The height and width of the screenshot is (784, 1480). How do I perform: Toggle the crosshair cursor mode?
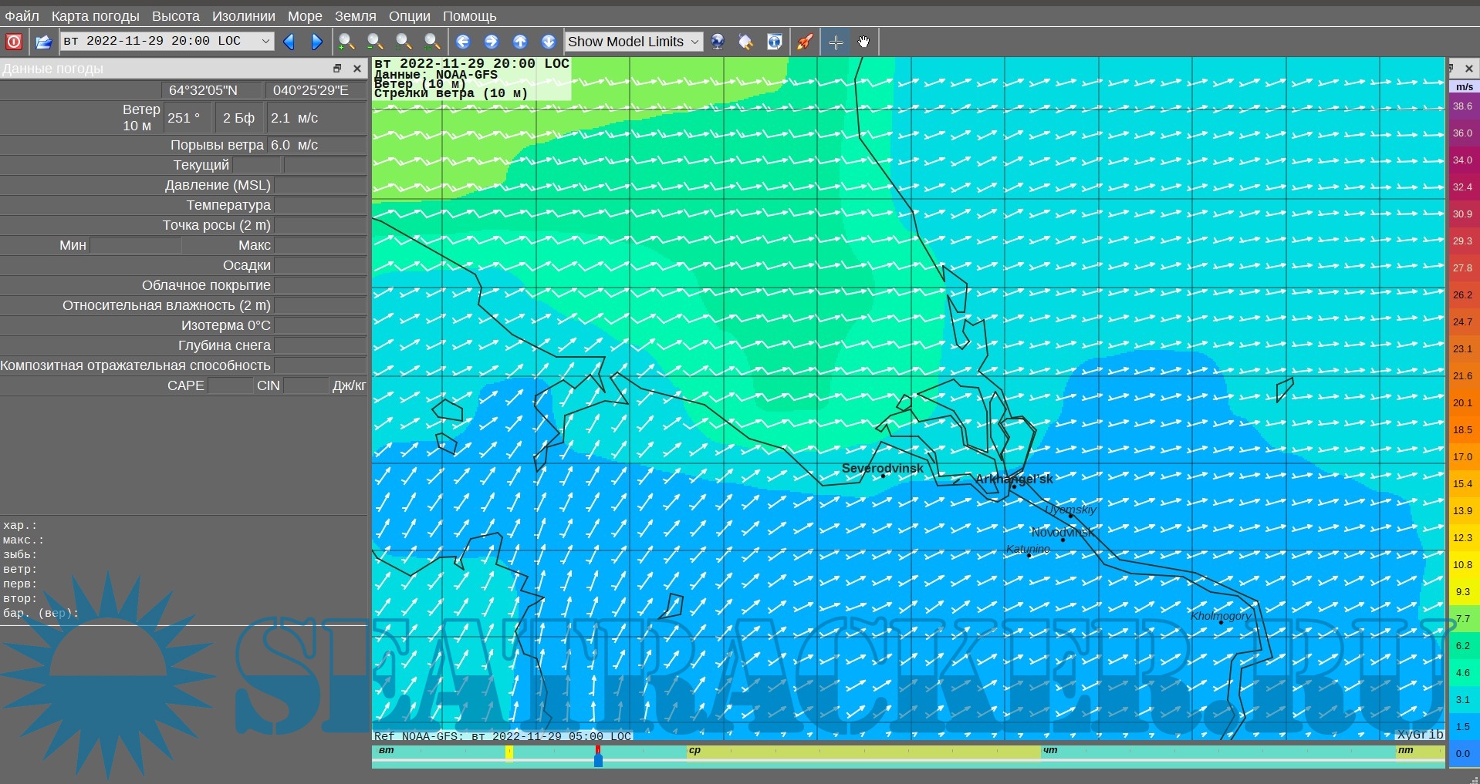(x=836, y=42)
